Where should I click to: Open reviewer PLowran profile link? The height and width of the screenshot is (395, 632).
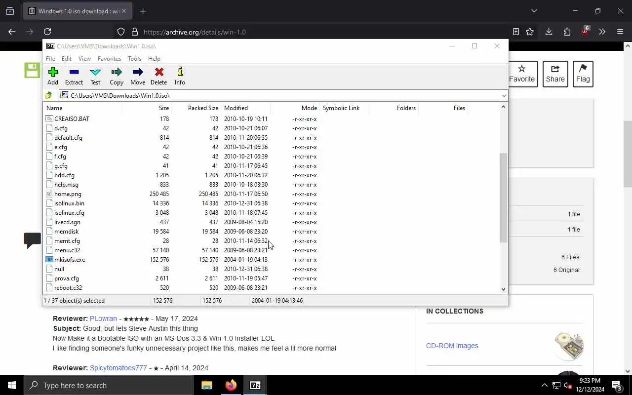103,318
